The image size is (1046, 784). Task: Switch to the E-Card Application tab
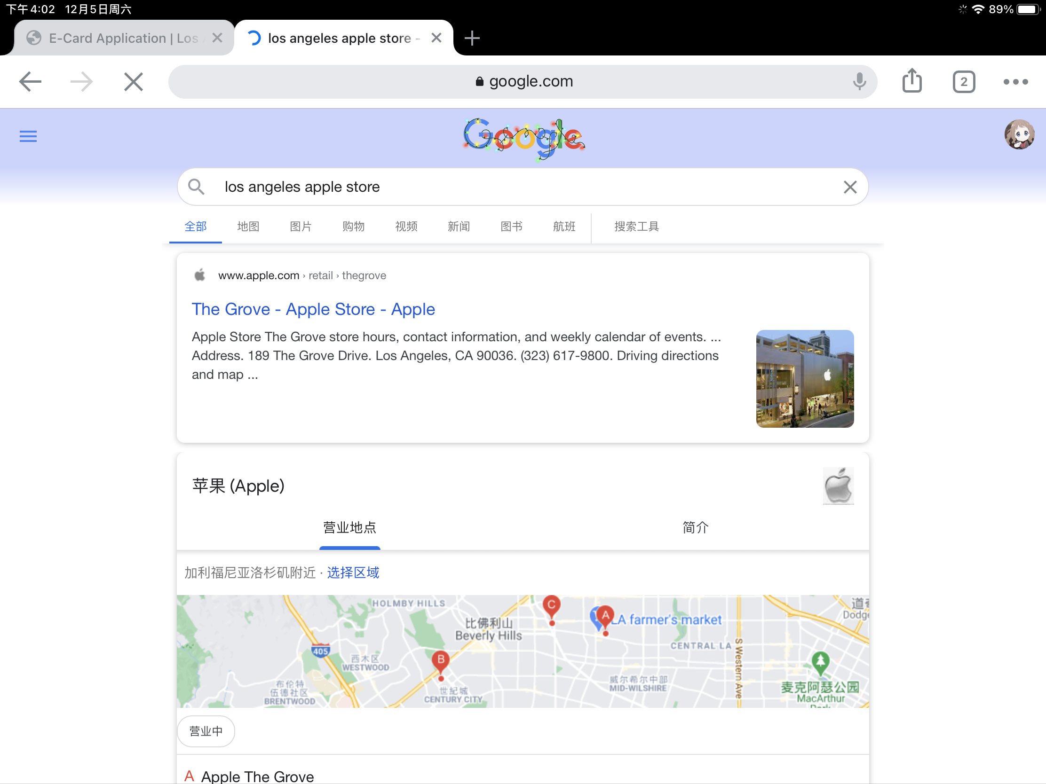point(124,38)
